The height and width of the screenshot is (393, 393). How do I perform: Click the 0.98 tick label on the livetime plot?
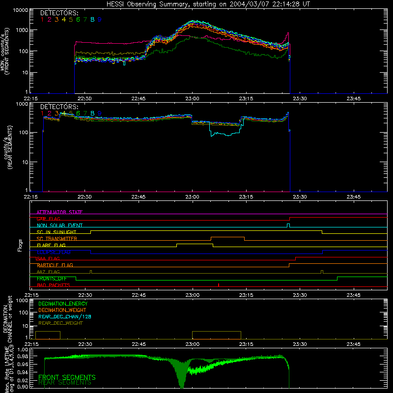tap(23, 356)
